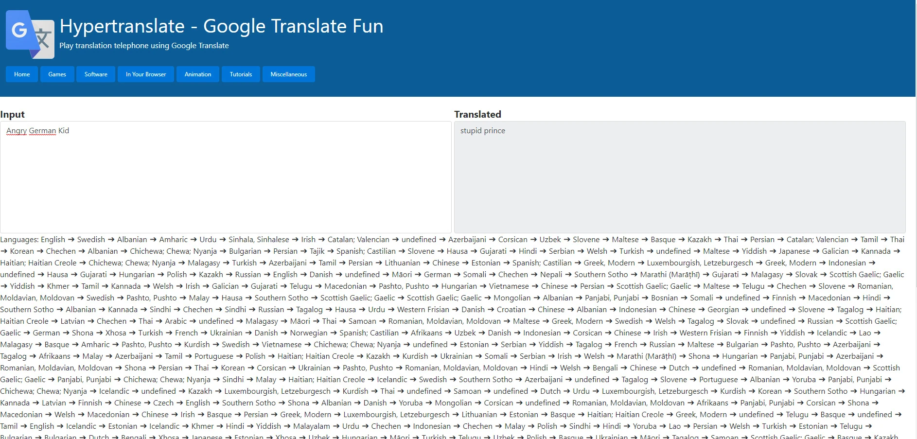Click the Hypertranslate page title

tap(220, 26)
